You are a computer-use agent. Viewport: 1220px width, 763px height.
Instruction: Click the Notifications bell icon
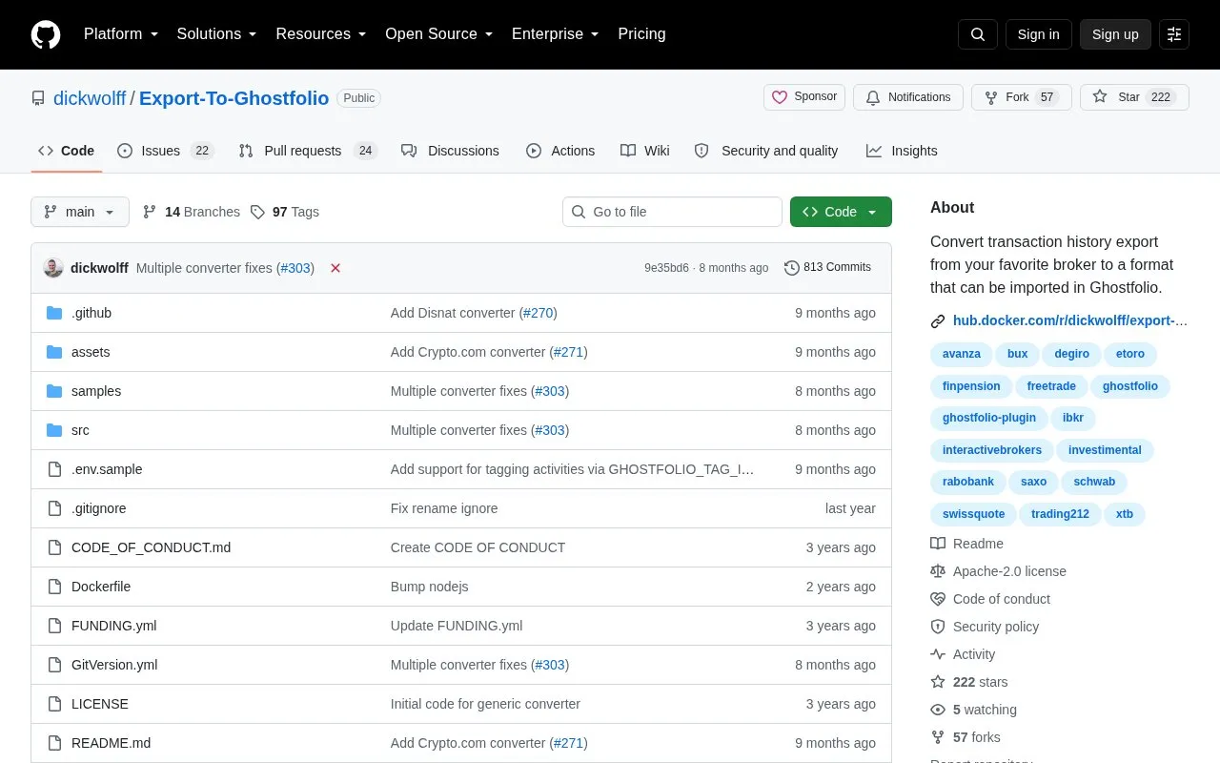(x=873, y=97)
